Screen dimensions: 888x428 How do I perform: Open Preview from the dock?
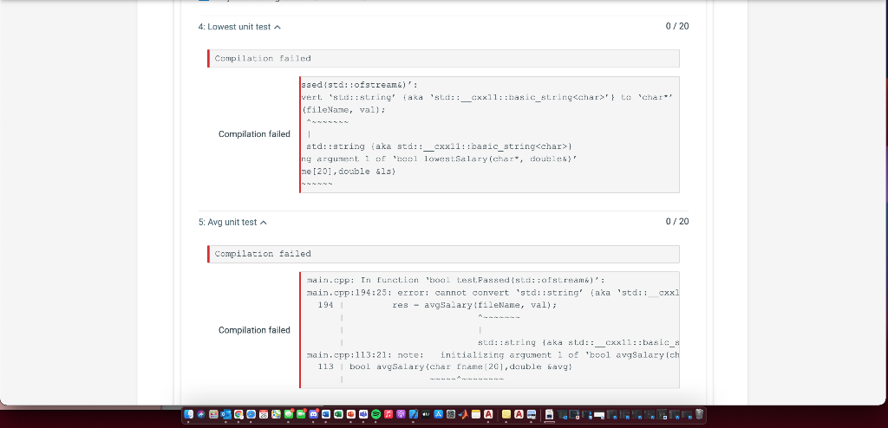[x=532, y=414]
